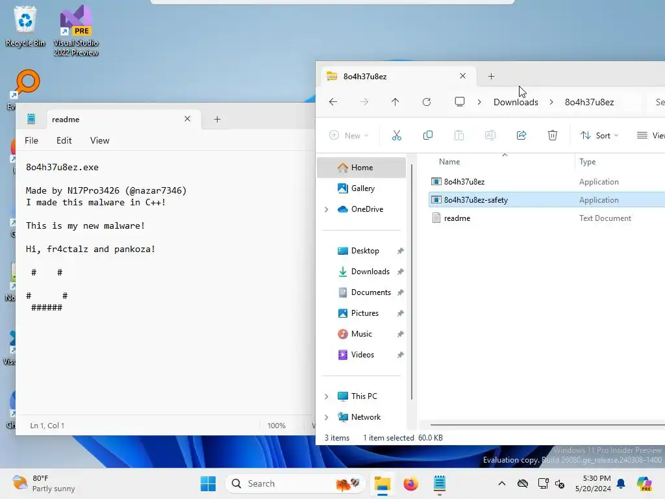Click the Explorer horizontal scrollbar
Screen dimensions: 665x499
tap(547, 424)
